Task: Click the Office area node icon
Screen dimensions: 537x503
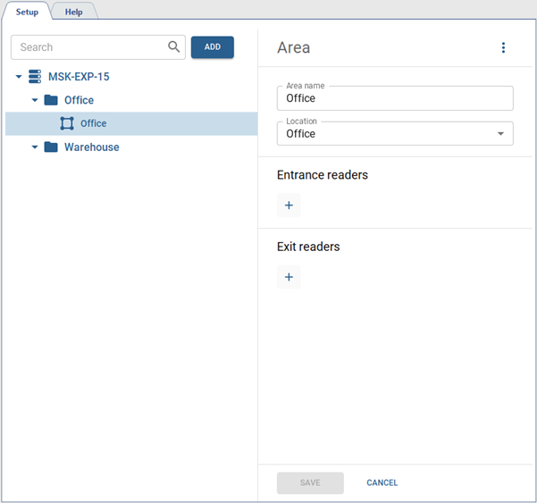Action: [x=67, y=123]
